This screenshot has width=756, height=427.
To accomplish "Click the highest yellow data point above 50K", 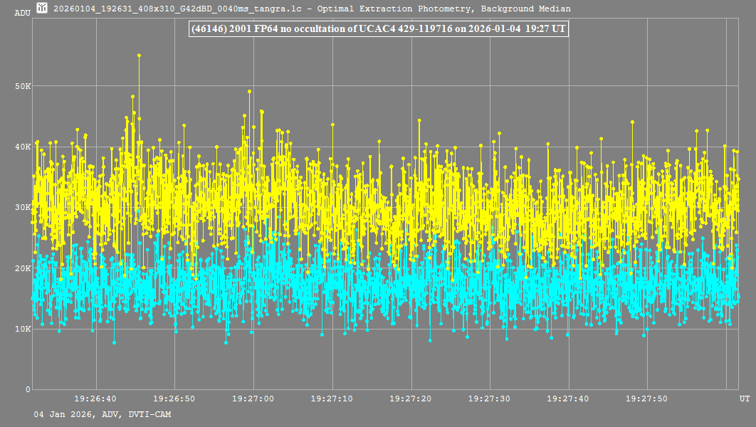I will pos(139,55).
